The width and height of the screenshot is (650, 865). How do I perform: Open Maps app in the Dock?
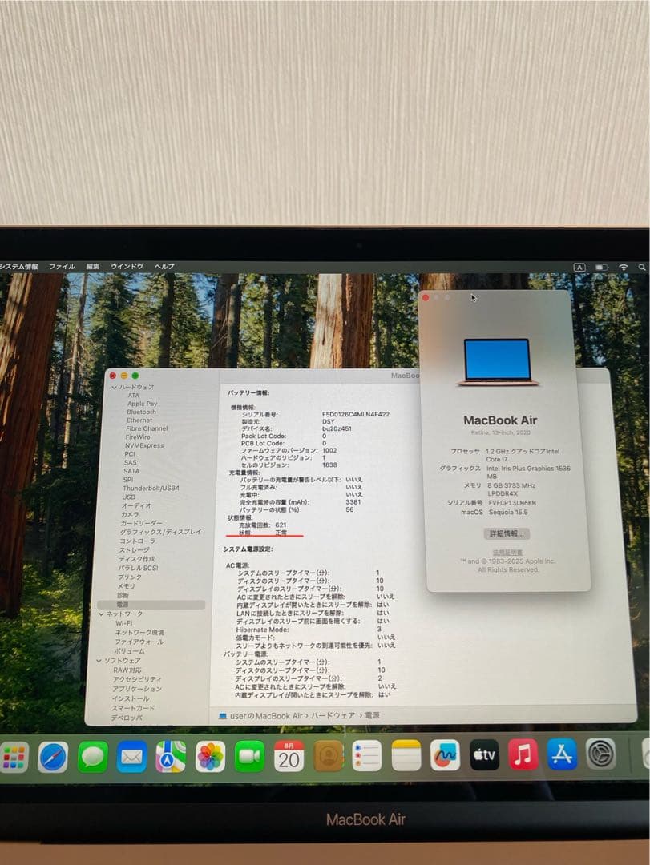[x=171, y=756]
